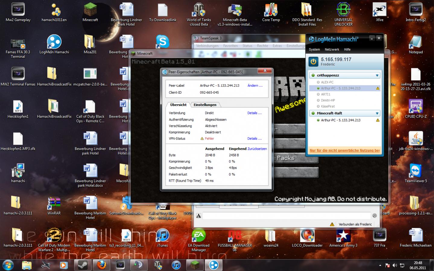Screen dimensions: 434x271
Task: Click the taskbar volume icon
Action: pos(394,265)
